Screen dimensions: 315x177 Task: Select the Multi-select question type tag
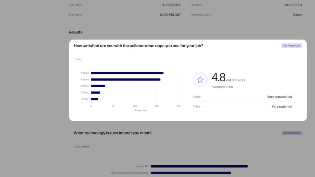82,147
